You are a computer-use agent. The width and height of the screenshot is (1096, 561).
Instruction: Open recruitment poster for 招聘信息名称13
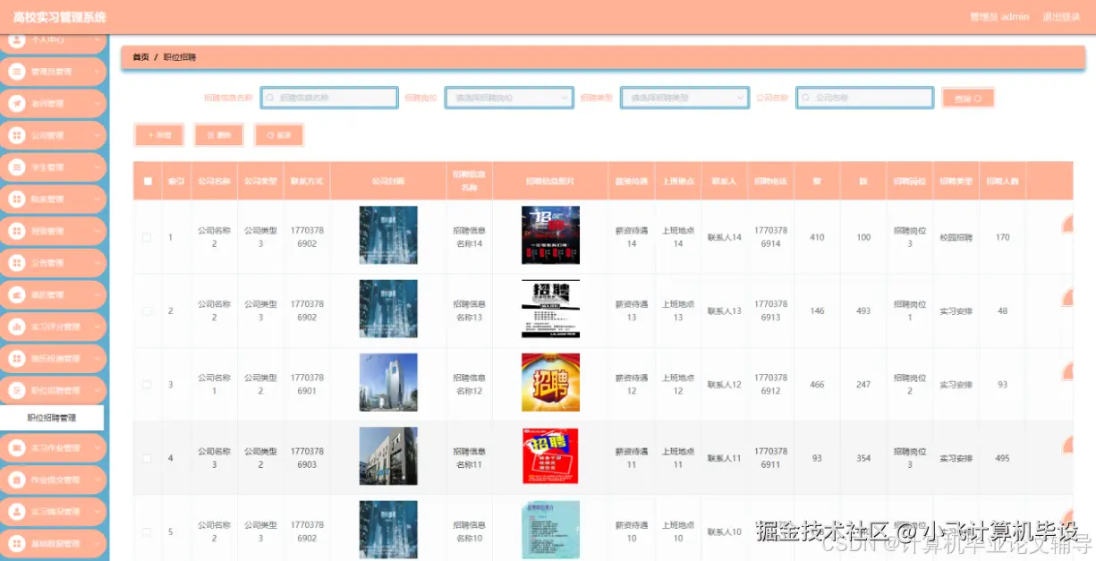click(x=550, y=309)
